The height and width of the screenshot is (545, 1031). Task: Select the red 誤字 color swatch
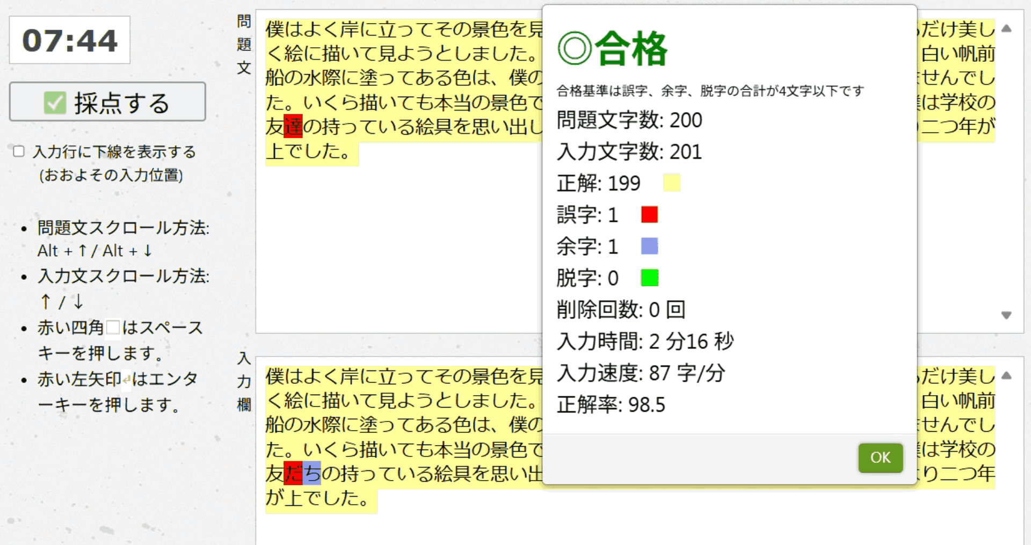pos(649,214)
